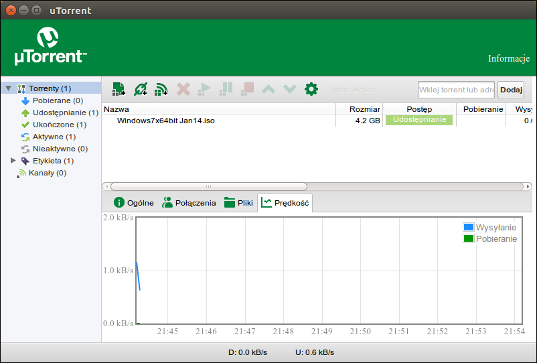Viewport: 537px width, 363px height.
Task: Click the Pobieranie legend label
Action: (496, 238)
